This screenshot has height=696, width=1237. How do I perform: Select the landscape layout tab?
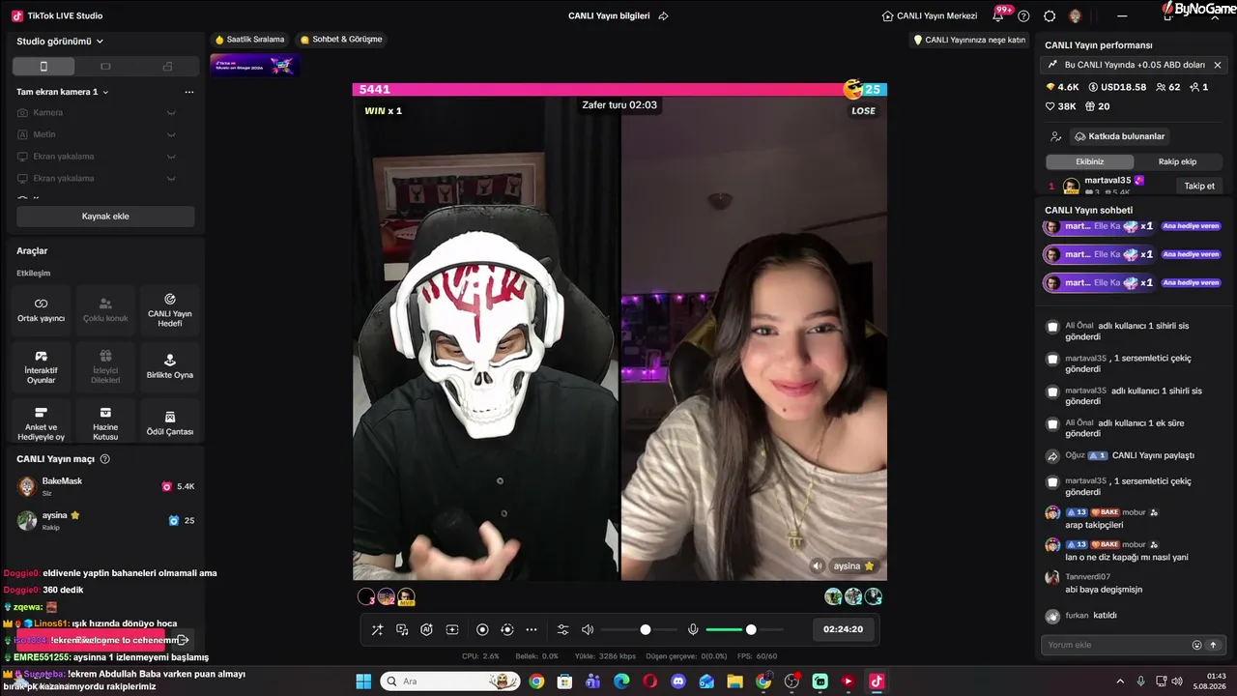tap(105, 67)
